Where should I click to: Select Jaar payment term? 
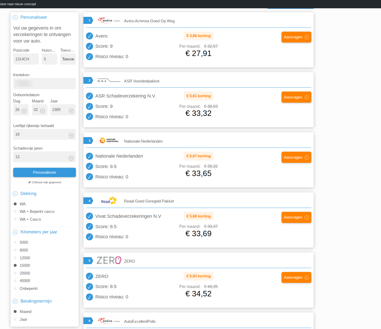pyautogui.click(x=15, y=319)
